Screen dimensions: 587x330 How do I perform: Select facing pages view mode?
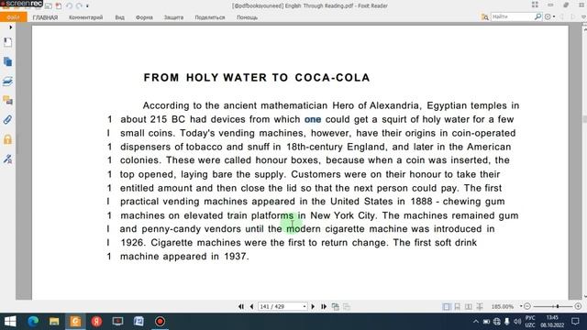[469, 306]
